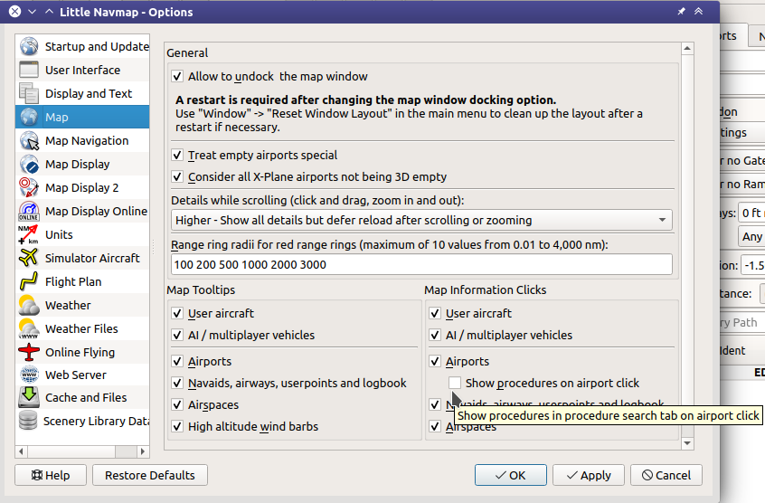The image size is (765, 503).
Task: Click the '-1.5' field in background window
Action: click(x=753, y=265)
